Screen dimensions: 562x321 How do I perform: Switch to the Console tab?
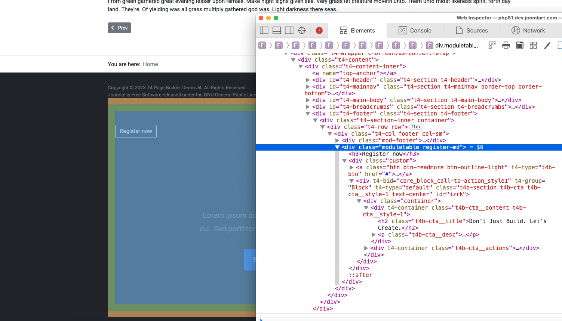pyautogui.click(x=415, y=30)
